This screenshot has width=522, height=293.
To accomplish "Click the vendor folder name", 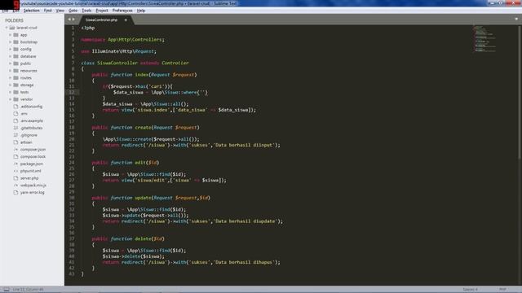I will pyautogui.click(x=26, y=99).
